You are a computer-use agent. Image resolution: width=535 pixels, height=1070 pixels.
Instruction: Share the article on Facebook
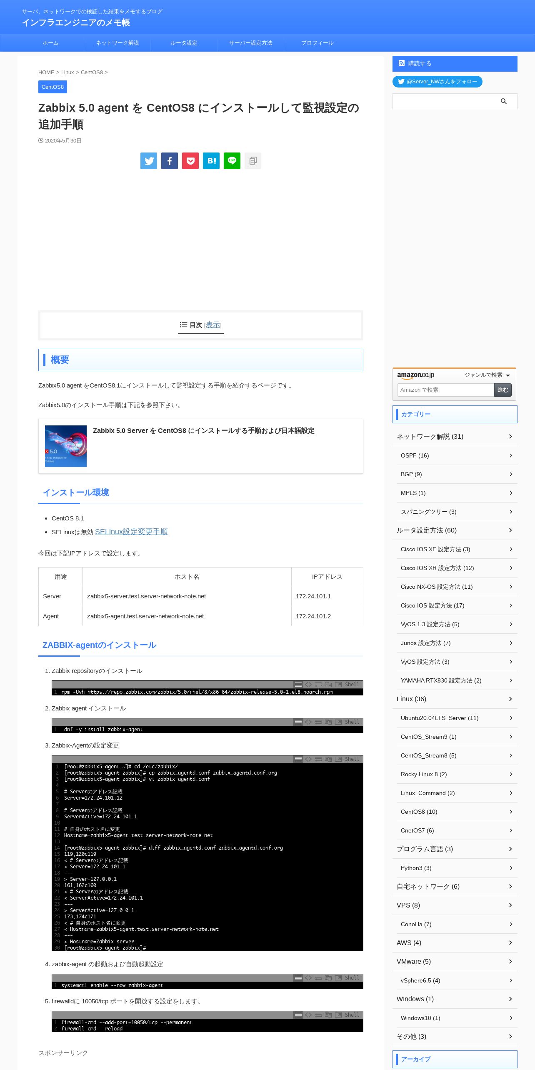[170, 161]
